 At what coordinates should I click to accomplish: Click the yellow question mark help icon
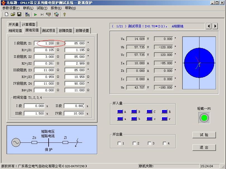65,14
